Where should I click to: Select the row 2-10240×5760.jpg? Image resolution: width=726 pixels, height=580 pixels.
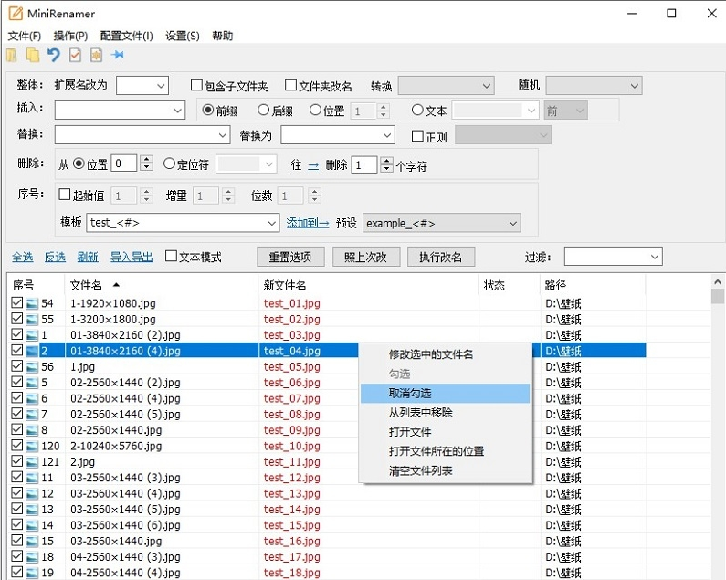(x=327, y=446)
